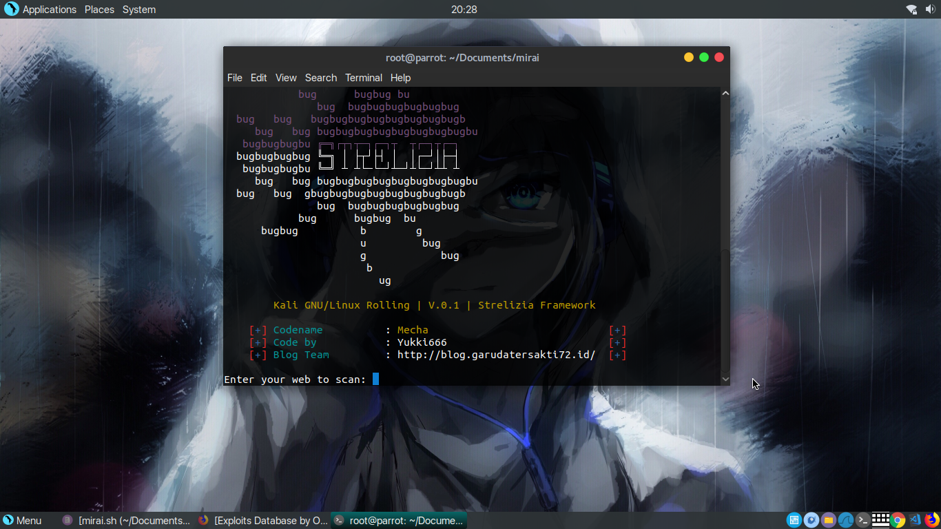
Task: Click the 'Codename' label in terminal
Action: tap(298, 330)
